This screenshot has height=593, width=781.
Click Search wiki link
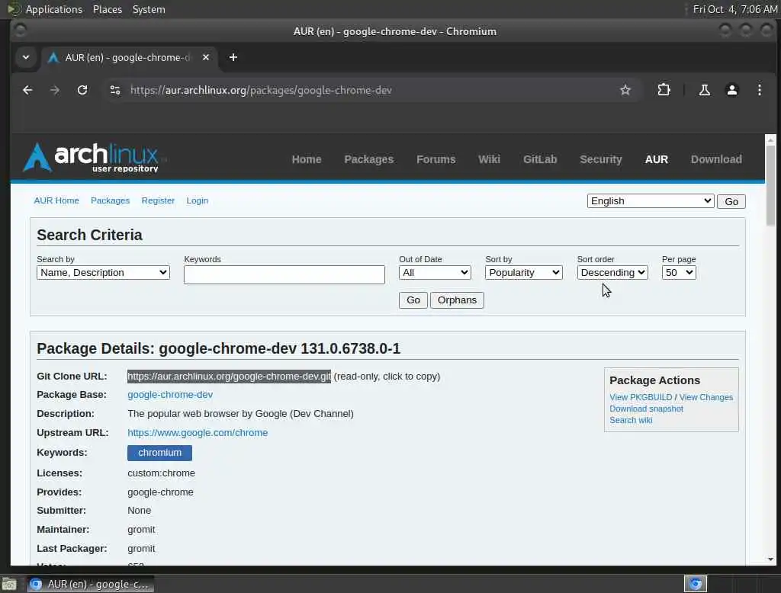[631, 420]
